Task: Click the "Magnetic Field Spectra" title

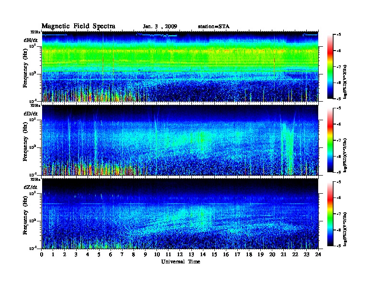Action: [78, 26]
